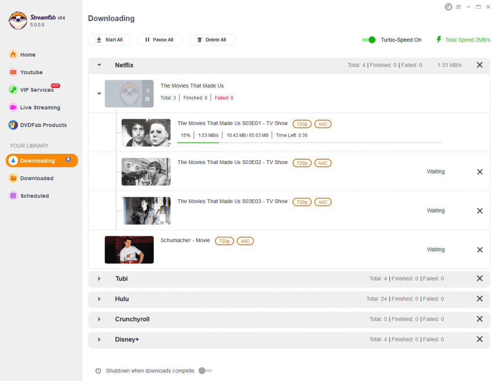Expand the Crunchyroll group
This screenshot has height=381, width=496.
click(x=99, y=319)
